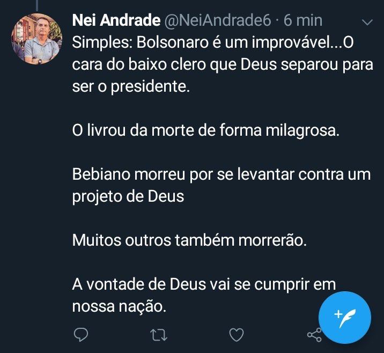
Task: Click the 6 min timestamp
Action: 303,21
